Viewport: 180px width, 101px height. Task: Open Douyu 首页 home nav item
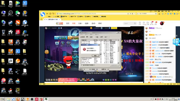coord(68,23)
